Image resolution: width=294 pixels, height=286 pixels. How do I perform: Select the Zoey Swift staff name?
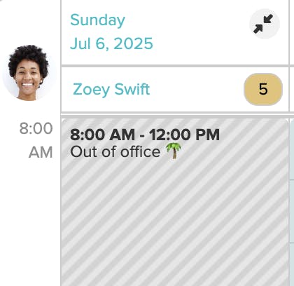(x=111, y=90)
